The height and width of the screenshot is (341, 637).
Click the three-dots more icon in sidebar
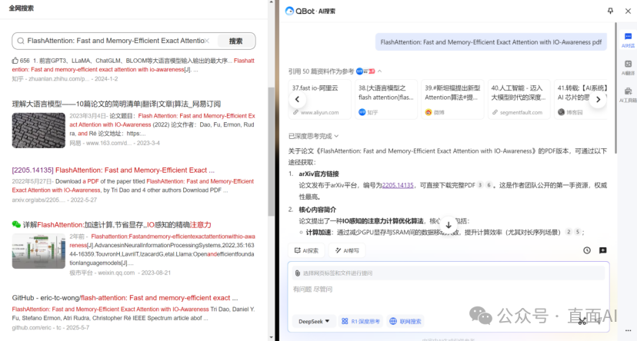coord(628,330)
